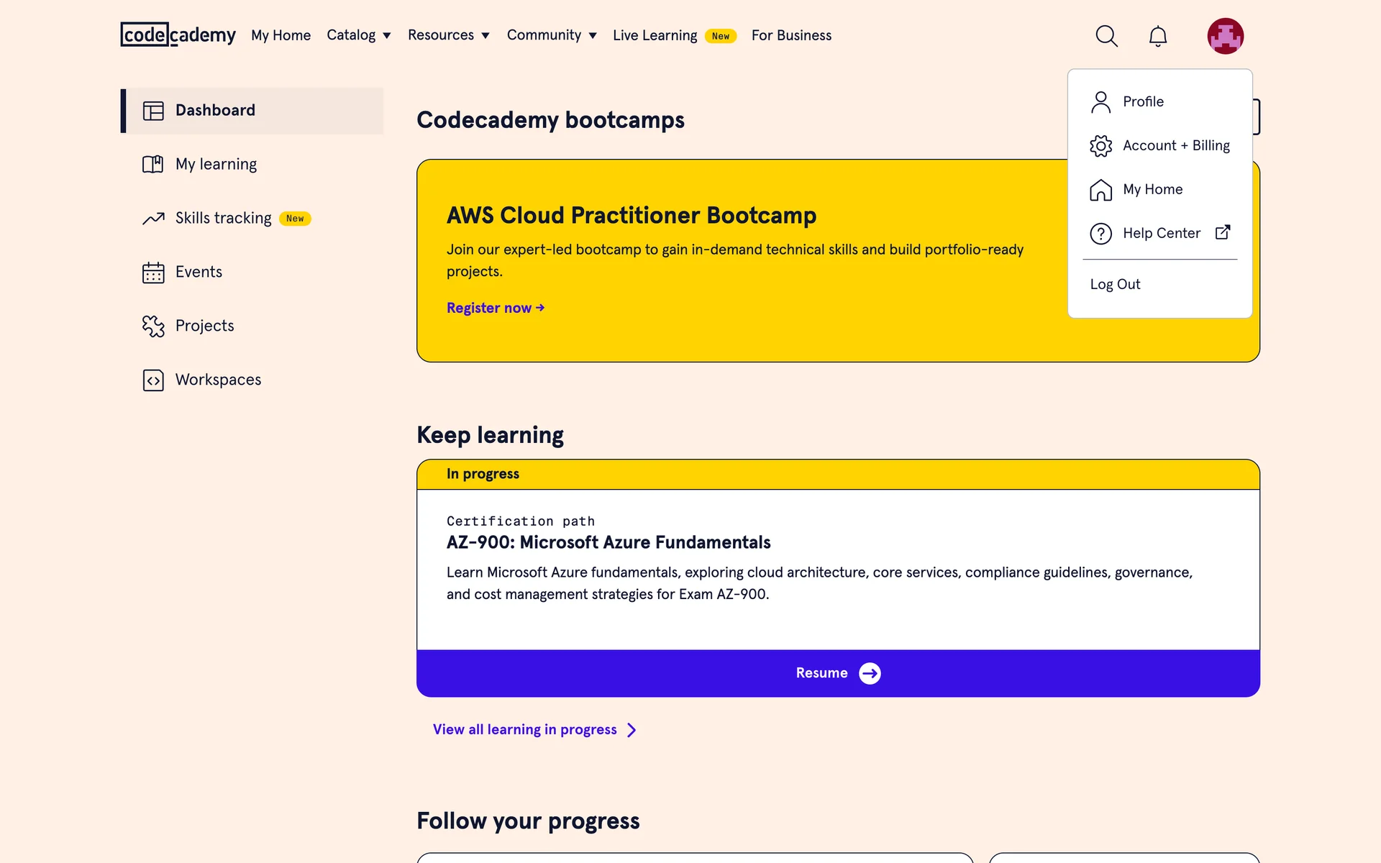The image size is (1381, 863).
Task: Open the notifications bell
Action: [x=1157, y=36]
